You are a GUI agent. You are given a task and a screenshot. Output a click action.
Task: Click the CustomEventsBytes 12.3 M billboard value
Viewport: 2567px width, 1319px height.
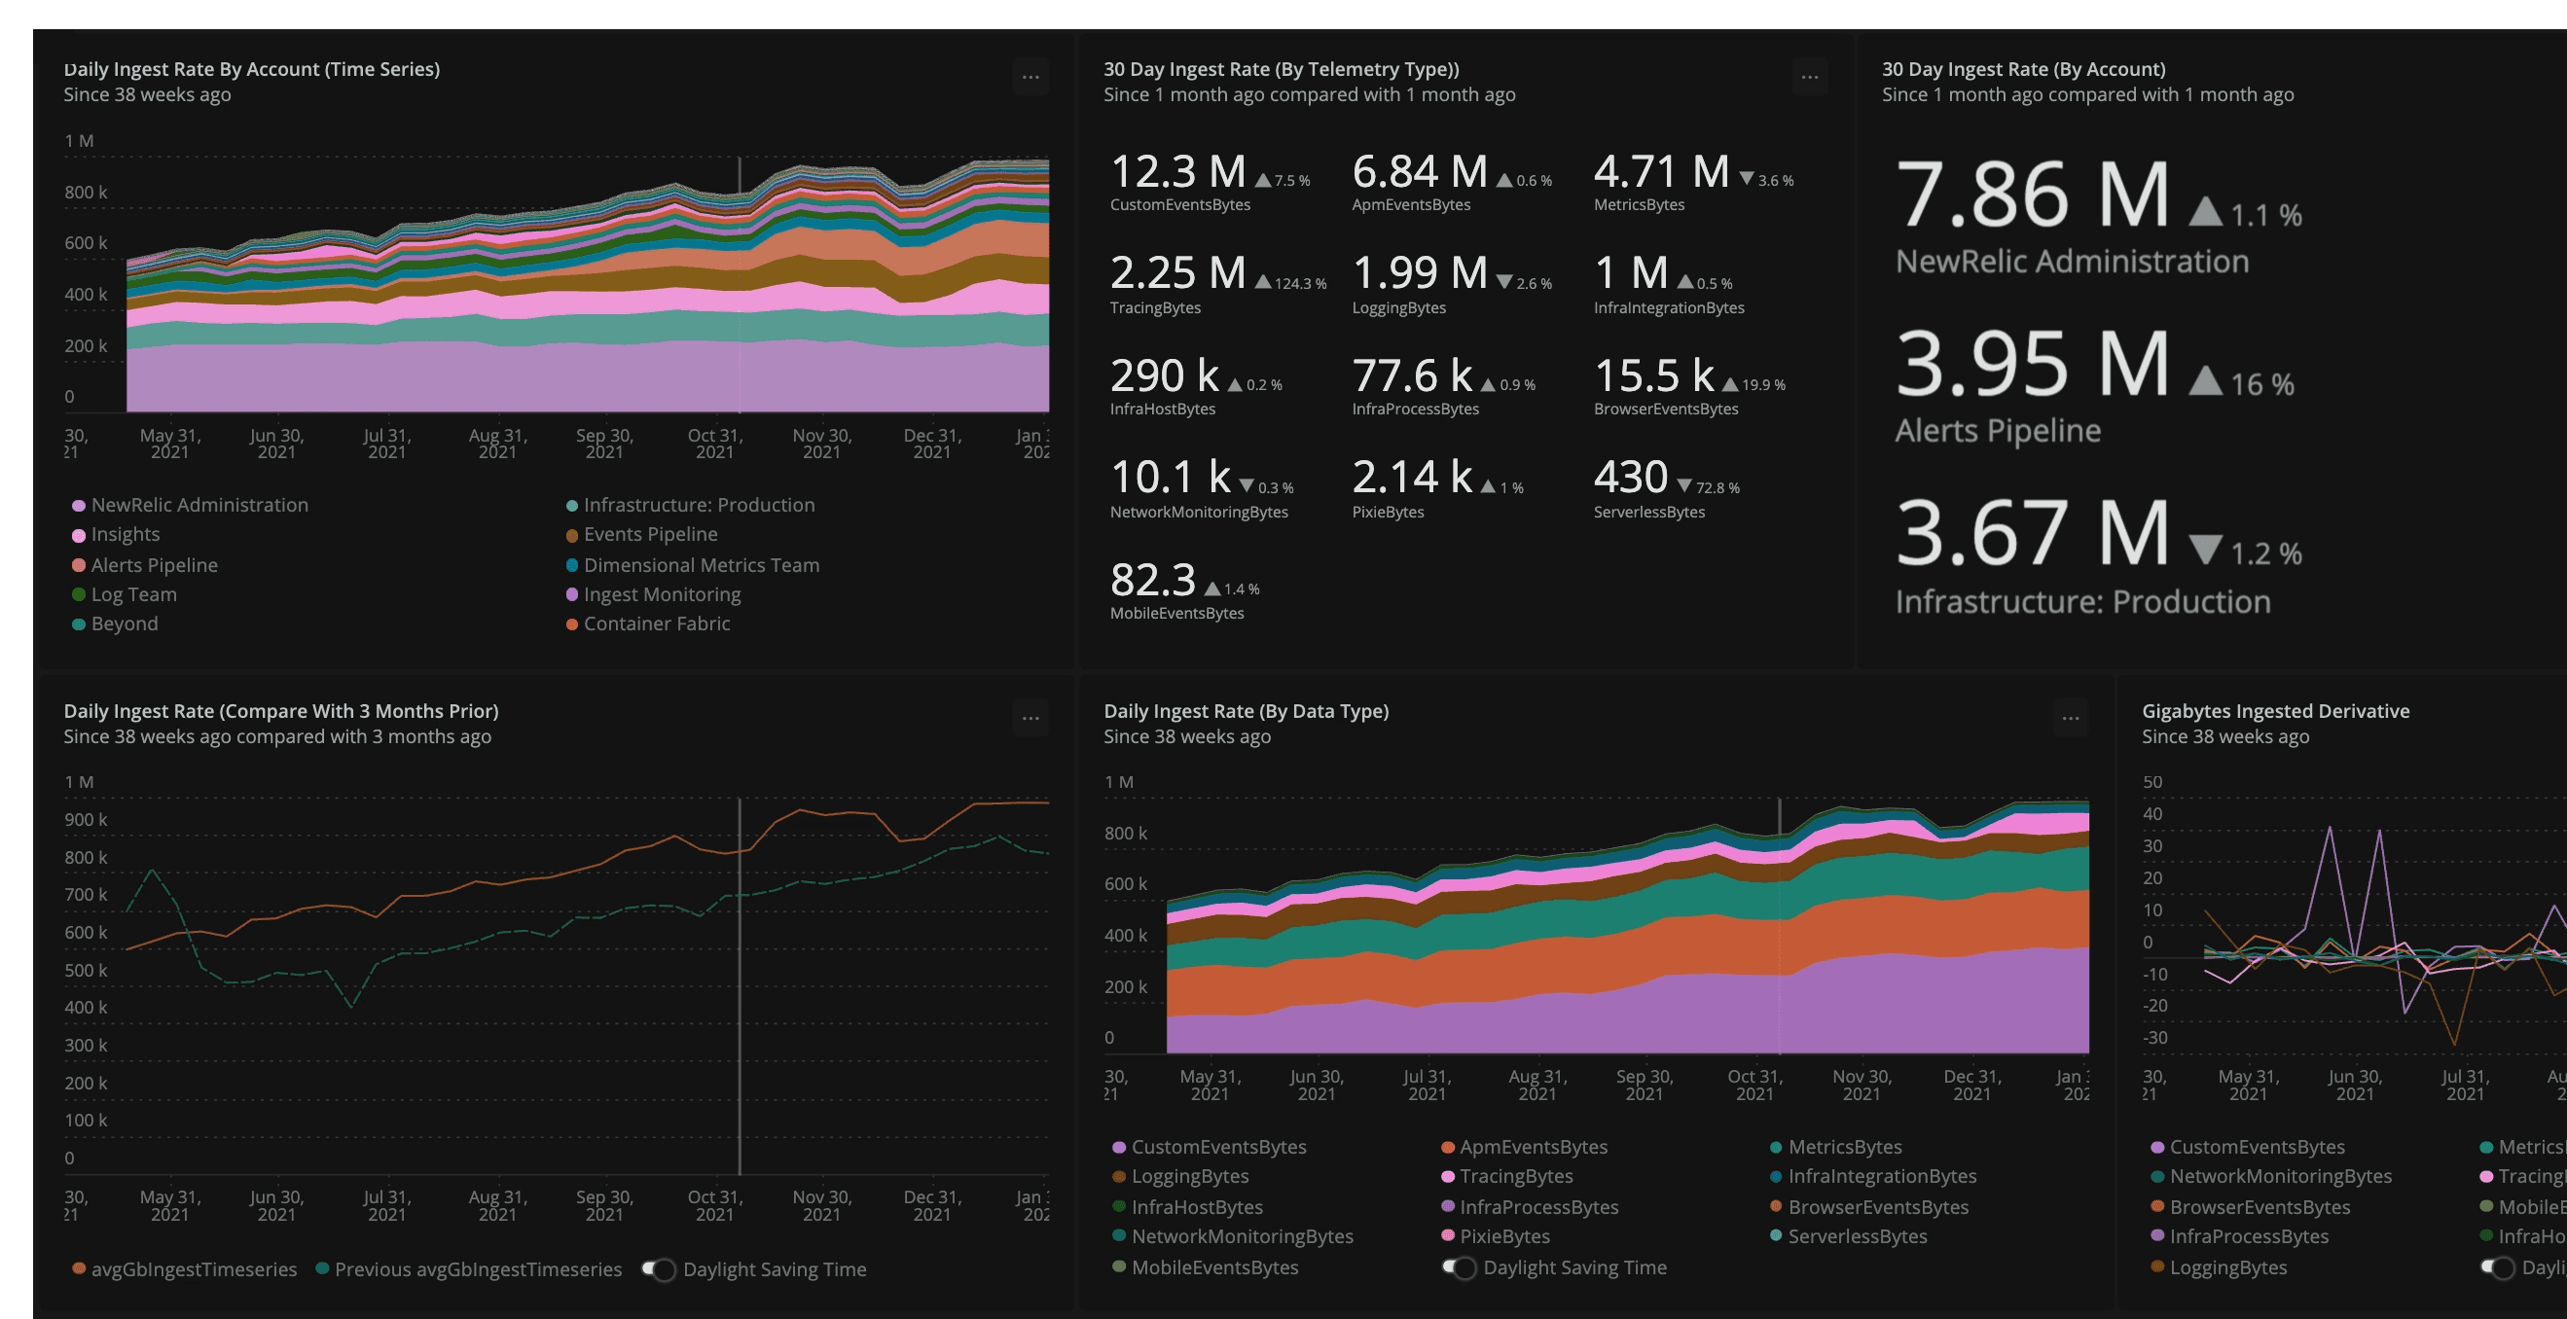click(x=1177, y=172)
